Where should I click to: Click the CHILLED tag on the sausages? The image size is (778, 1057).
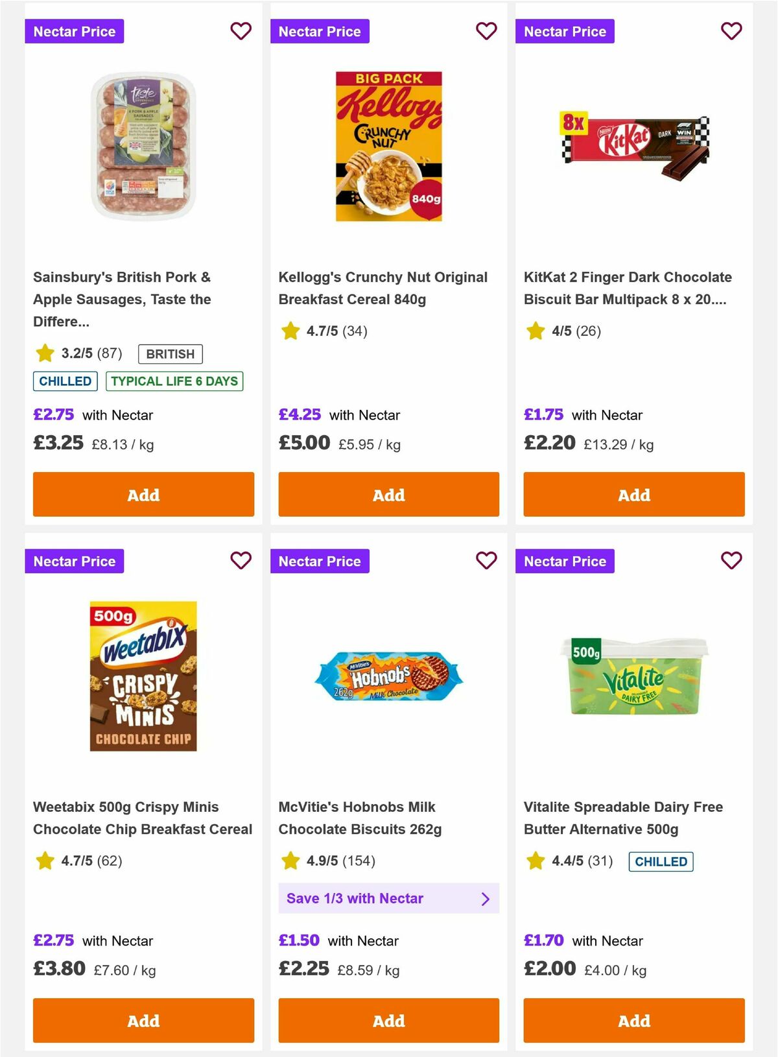(65, 381)
